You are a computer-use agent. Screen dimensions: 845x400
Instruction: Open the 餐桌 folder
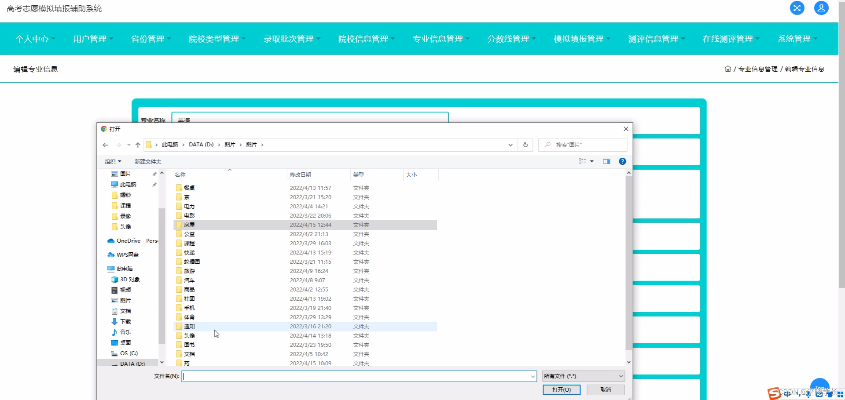(x=305, y=188)
